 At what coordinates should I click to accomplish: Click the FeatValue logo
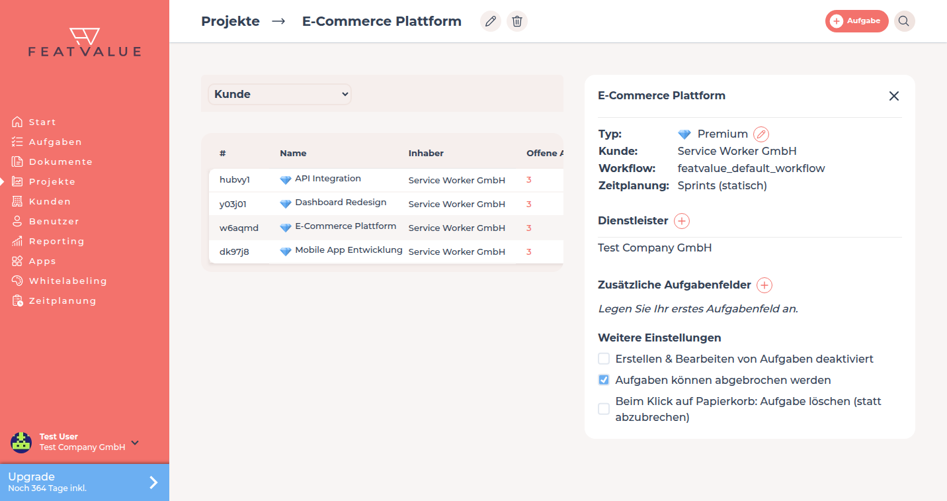click(x=85, y=42)
